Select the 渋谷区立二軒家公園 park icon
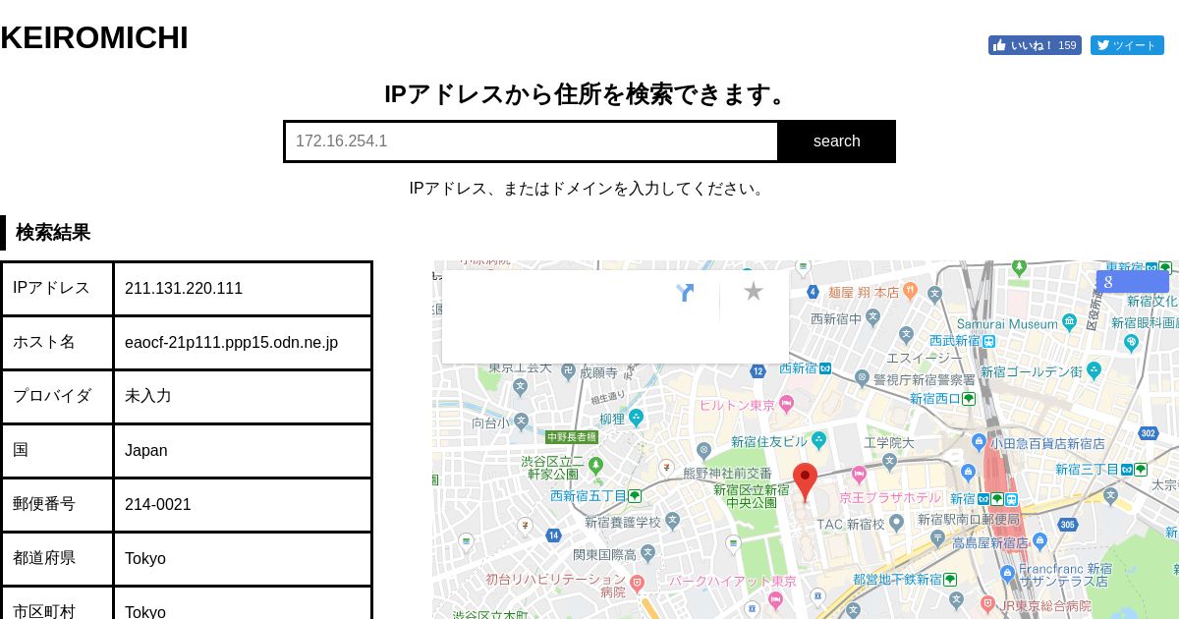 (595, 465)
